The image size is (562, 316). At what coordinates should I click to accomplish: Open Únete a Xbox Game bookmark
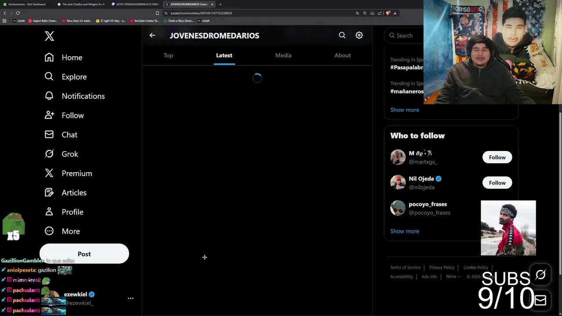tap(178, 21)
